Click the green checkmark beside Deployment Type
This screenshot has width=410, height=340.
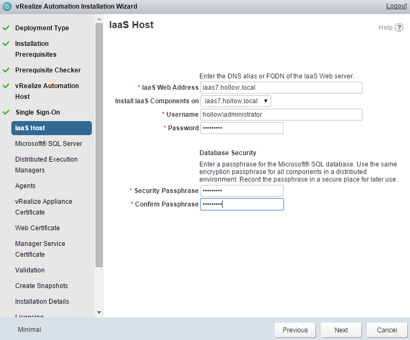pyautogui.click(x=6, y=28)
